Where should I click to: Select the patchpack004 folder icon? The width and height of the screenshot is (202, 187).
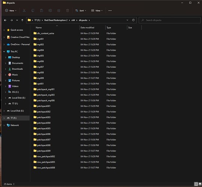[35, 123]
